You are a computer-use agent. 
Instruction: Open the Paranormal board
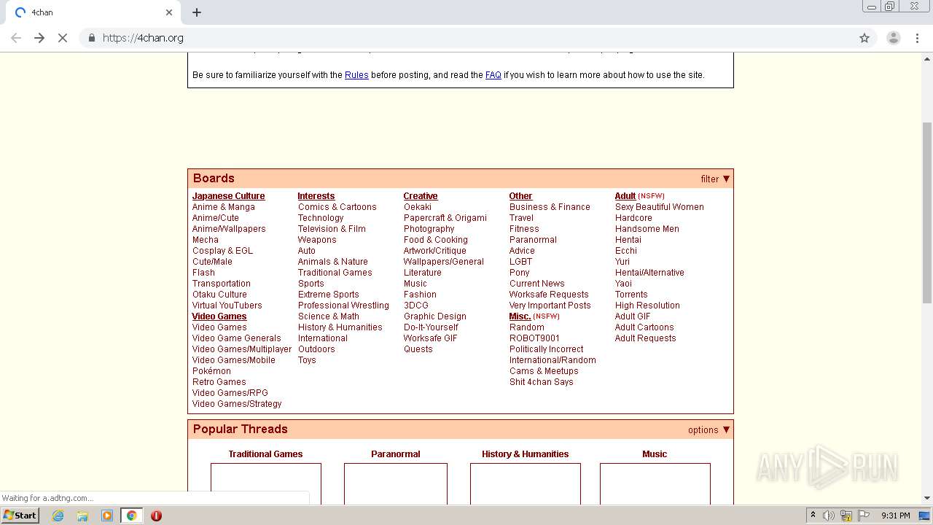tap(533, 240)
